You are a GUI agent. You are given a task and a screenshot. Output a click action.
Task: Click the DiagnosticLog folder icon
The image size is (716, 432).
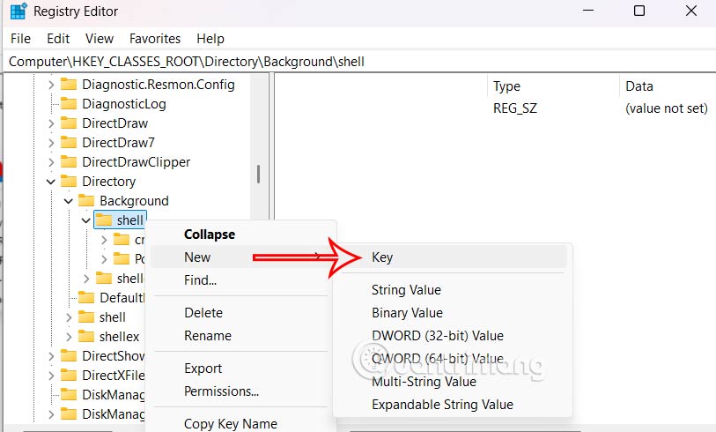coord(69,104)
